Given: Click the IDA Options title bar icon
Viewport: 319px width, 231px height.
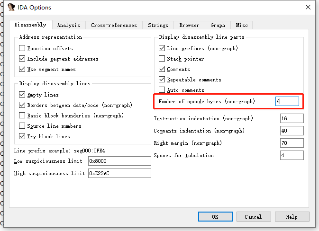Looking at the screenshot, I should click(x=11, y=7).
